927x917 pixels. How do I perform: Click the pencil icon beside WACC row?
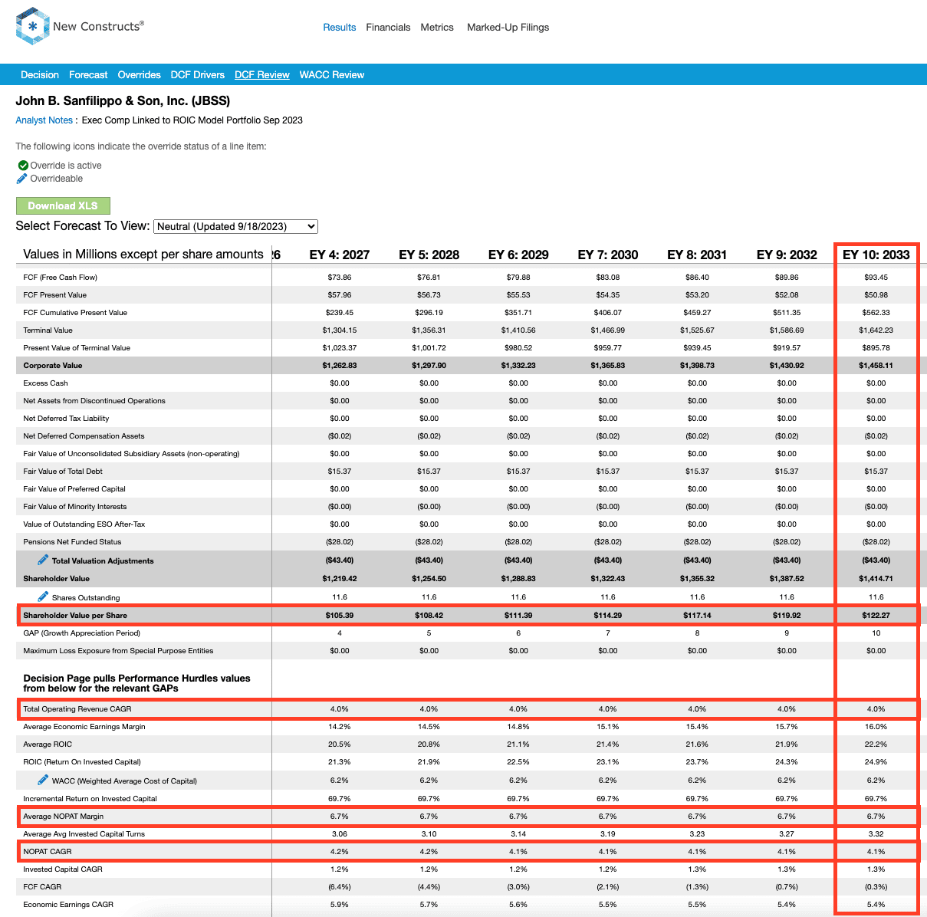point(43,780)
